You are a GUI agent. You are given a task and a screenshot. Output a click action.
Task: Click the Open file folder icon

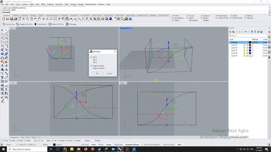8,19
